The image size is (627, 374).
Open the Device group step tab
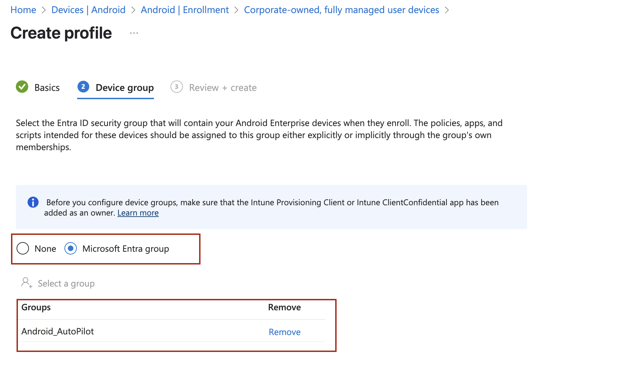point(124,88)
